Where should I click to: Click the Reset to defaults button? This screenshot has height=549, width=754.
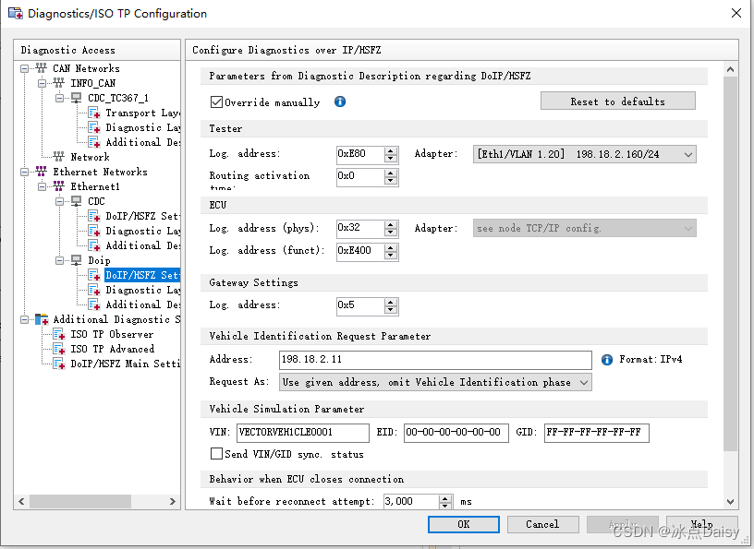(x=617, y=101)
